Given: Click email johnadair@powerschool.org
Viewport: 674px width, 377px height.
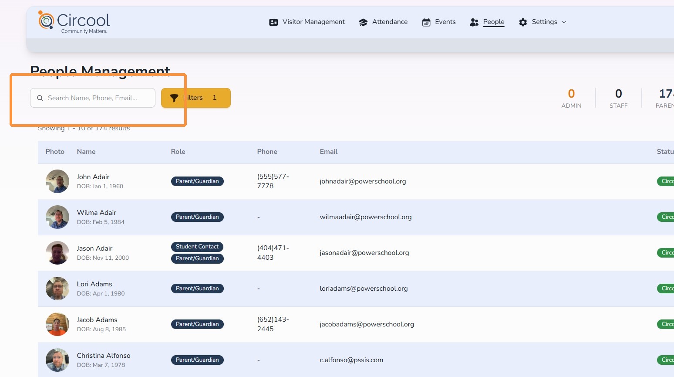Looking at the screenshot, I should tap(363, 181).
